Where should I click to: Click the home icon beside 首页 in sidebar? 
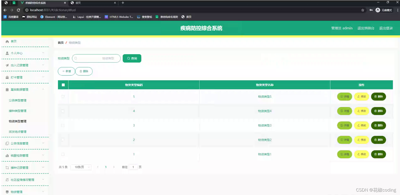pos(7,41)
